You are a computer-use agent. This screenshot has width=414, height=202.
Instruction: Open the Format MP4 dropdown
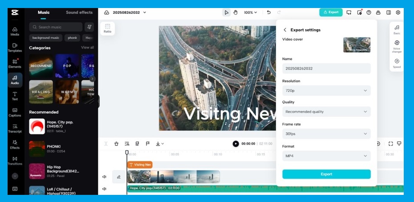coord(326,156)
